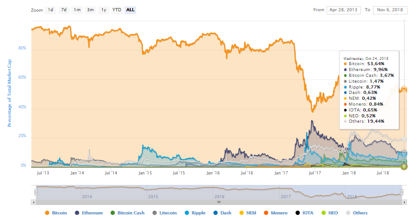Select the 7d zoom option

point(64,10)
